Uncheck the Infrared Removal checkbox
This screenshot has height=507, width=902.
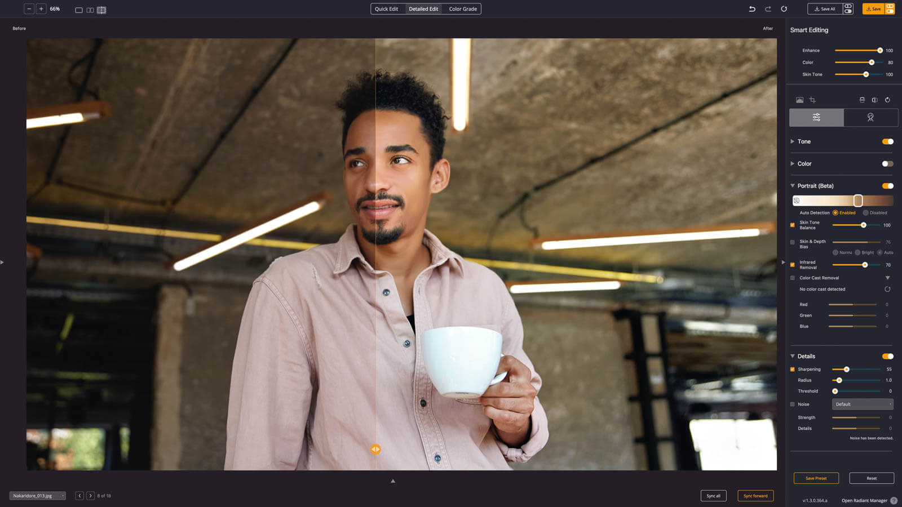pyautogui.click(x=793, y=265)
